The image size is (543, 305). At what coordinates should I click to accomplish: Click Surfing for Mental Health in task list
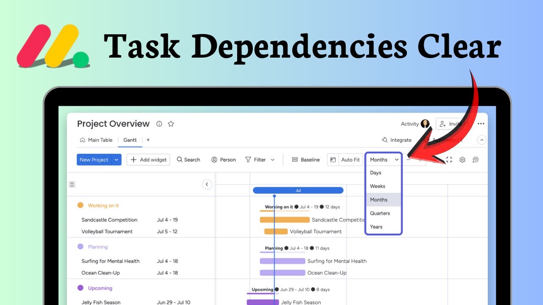pos(110,261)
